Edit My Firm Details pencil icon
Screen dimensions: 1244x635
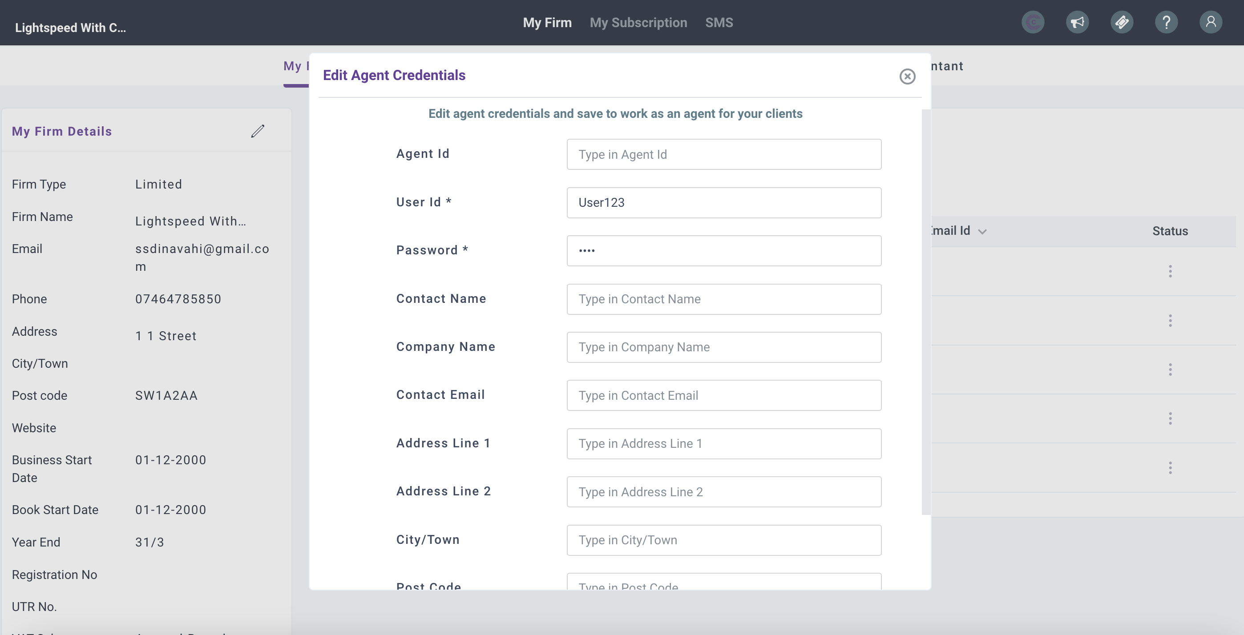(x=258, y=131)
